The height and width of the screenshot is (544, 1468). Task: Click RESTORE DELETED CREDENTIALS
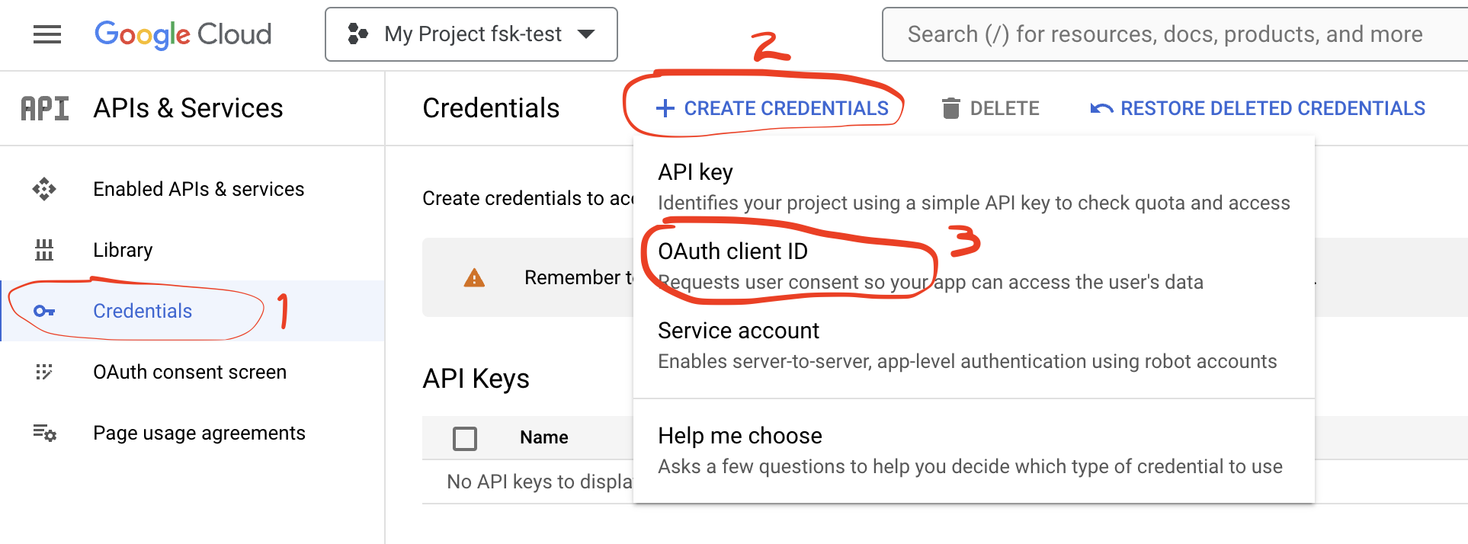tap(1258, 108)
